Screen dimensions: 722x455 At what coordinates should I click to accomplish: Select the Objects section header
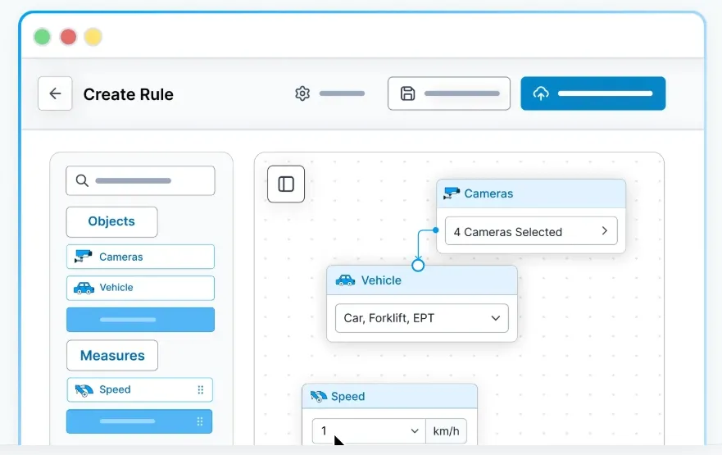click(x=112, y=221)
